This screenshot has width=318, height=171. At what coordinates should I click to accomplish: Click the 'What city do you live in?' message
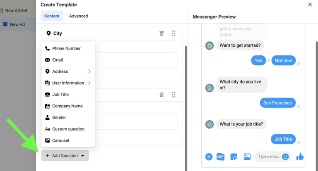pos(241,85)
